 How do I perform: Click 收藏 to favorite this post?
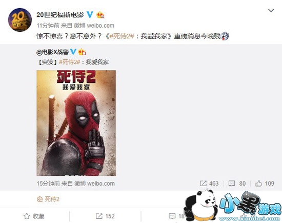pos(34,216)
